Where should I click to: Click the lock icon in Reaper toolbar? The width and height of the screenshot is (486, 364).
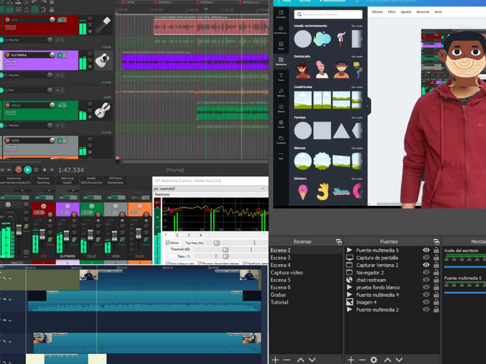point(52,10)
